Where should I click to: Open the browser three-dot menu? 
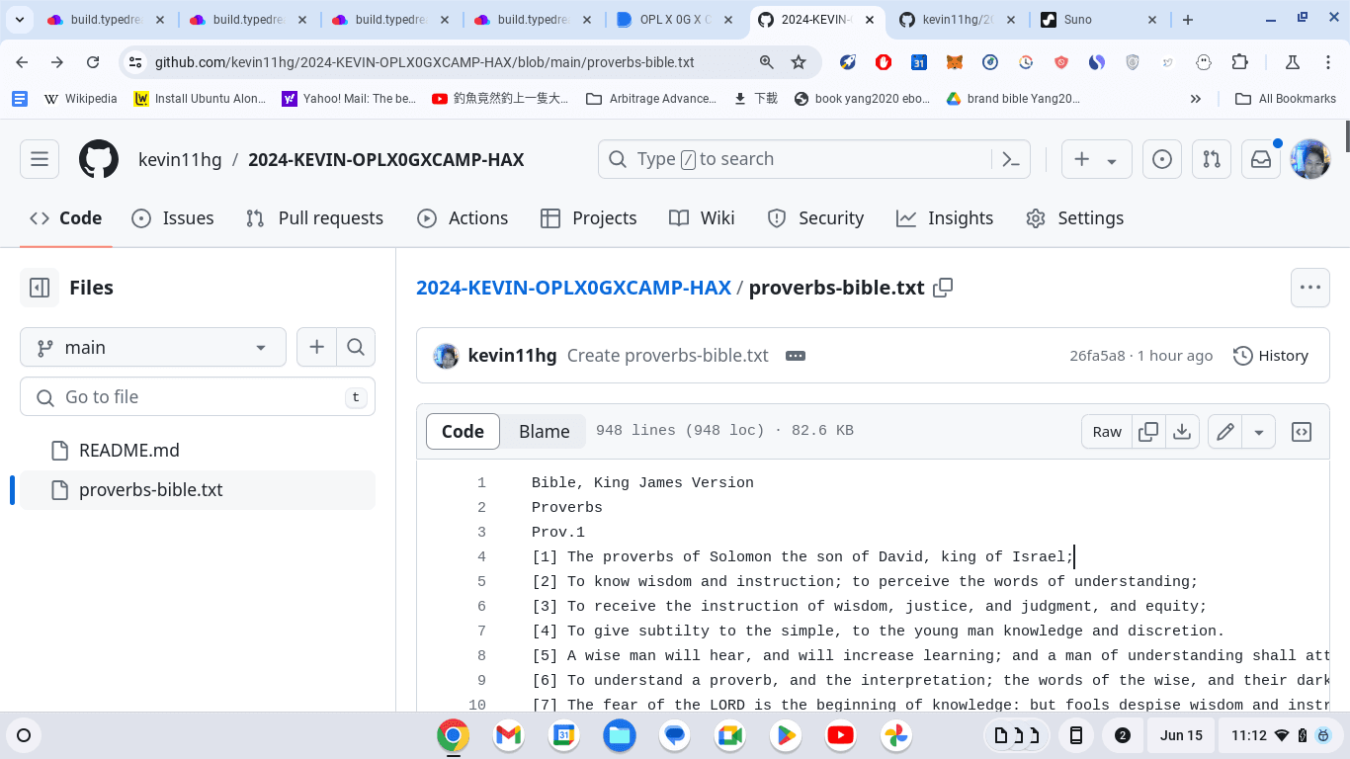pyautogui.click(x=1326, y=62)
